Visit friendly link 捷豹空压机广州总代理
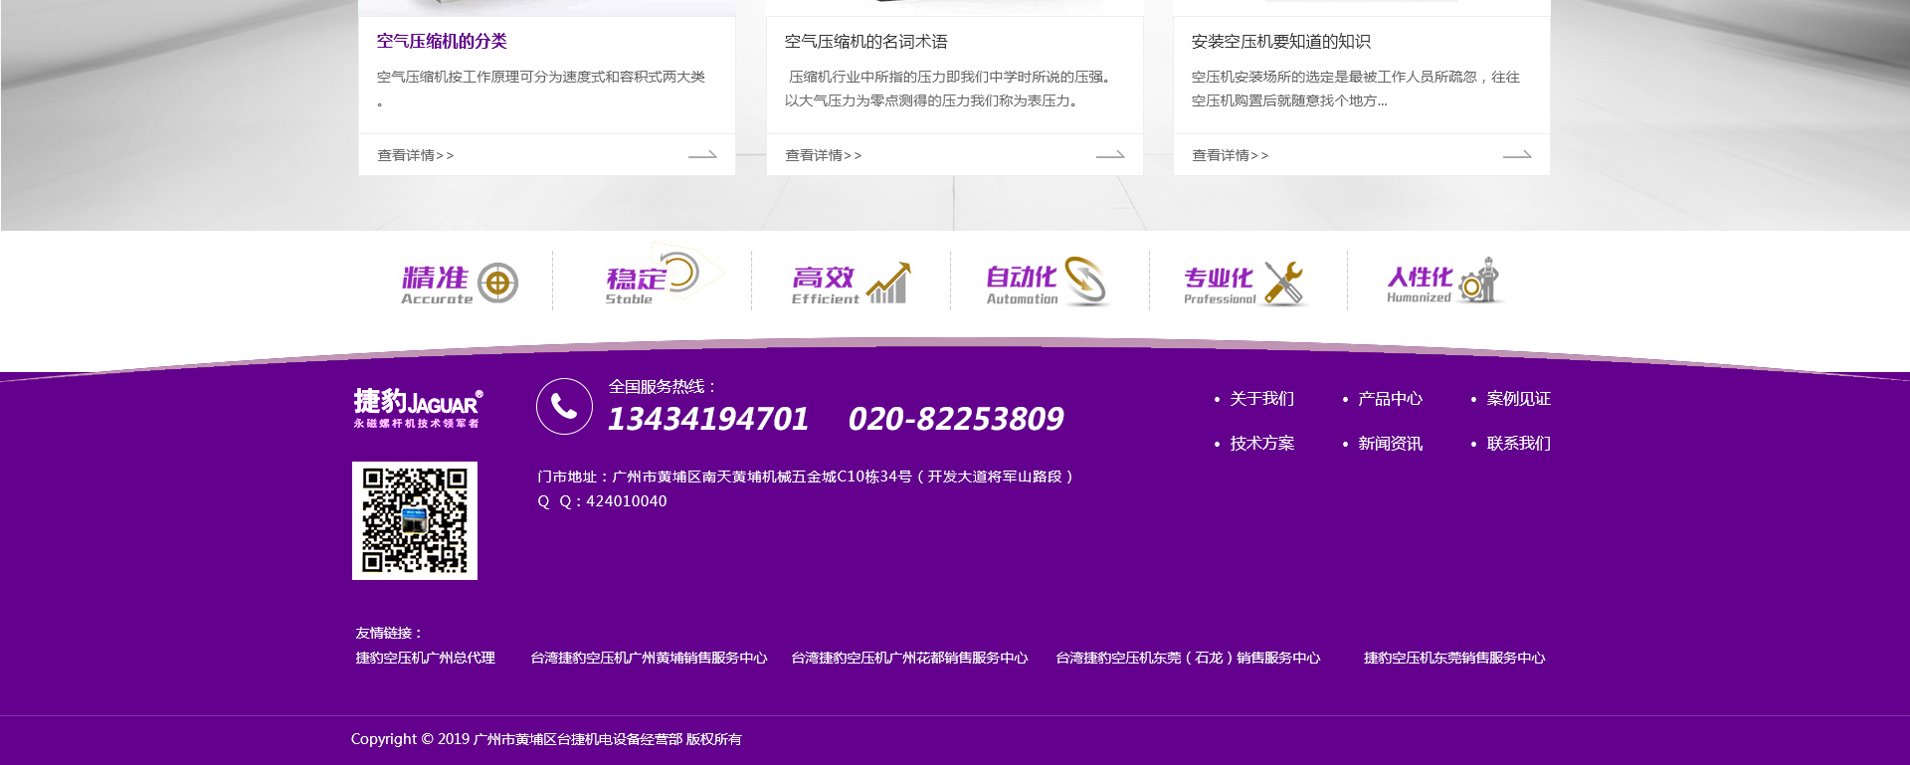Viewport: 1910px width, 765px height. point(425,658)
